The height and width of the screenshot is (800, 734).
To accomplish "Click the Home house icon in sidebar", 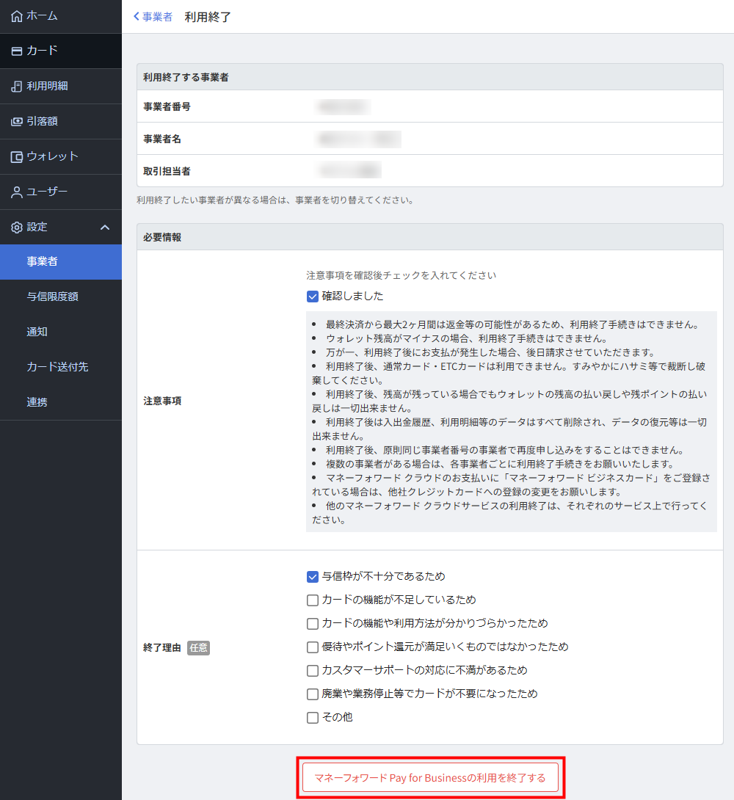I will click(17, 16).
